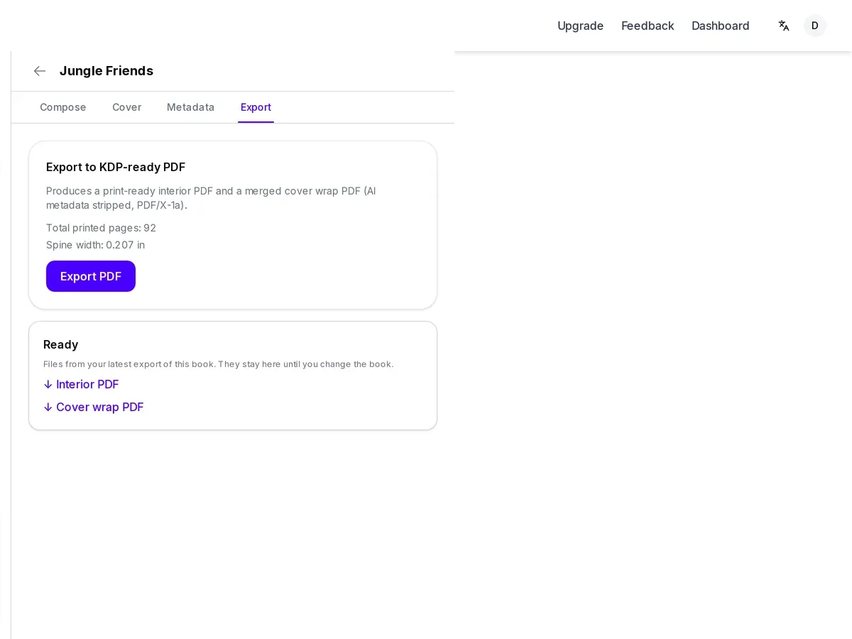Click the Spine width: 0.207 in text
852x639 pixels.
(x=95, y=245)
